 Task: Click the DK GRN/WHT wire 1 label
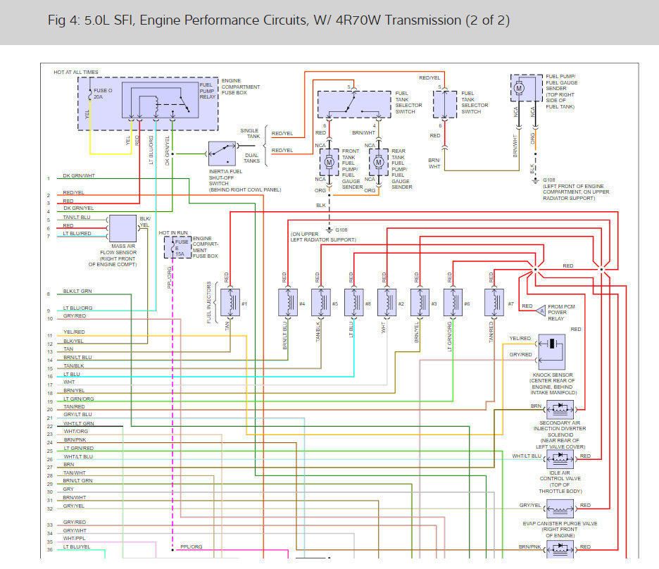(79, 175)
